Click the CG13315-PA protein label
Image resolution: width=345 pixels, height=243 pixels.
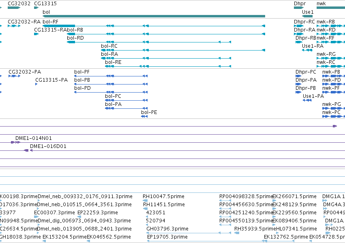(x=51, y=80)
